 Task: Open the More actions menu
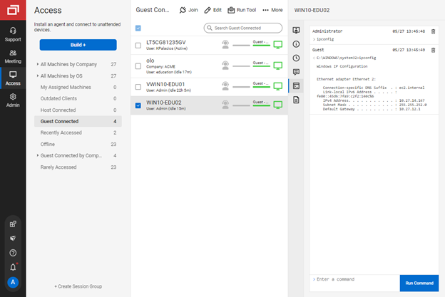[272, 10]
